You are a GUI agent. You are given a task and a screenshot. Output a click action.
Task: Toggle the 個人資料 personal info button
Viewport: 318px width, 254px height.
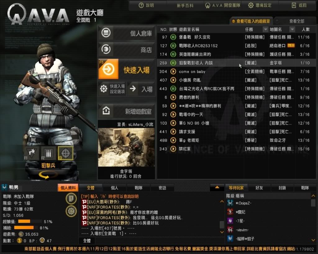[x=68, y=188]
